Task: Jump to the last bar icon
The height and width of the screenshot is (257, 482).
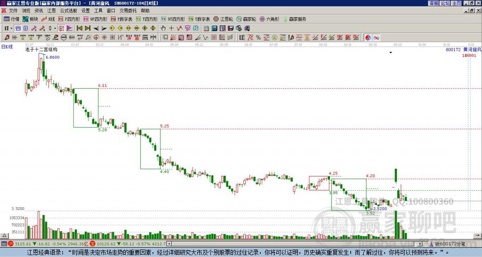Action: click(88, 29)
